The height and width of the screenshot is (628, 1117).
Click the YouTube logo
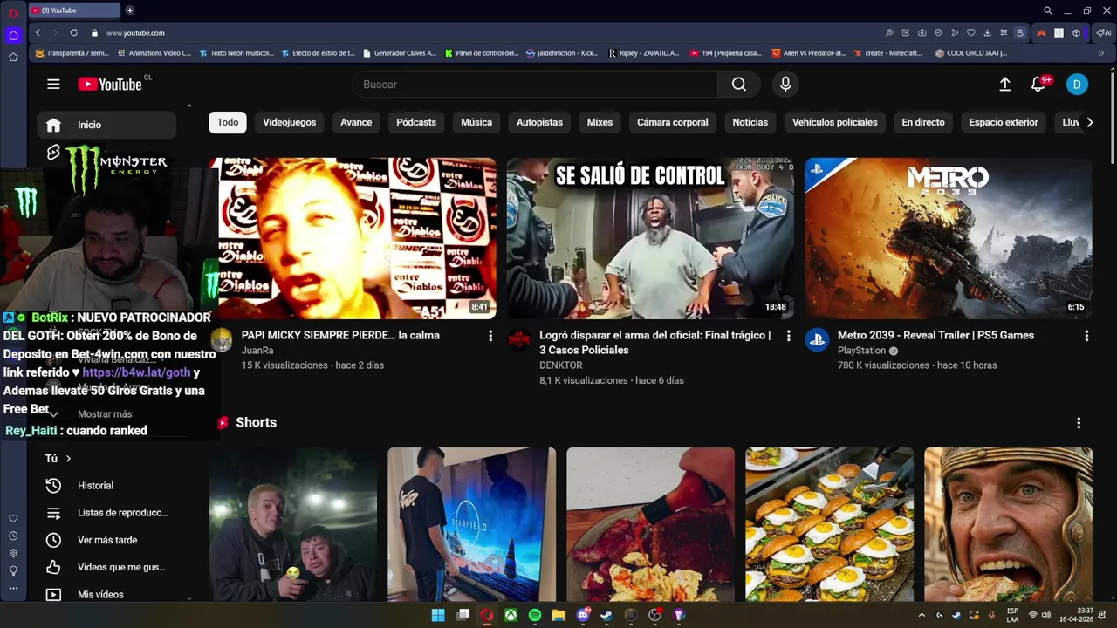point(110,85)
